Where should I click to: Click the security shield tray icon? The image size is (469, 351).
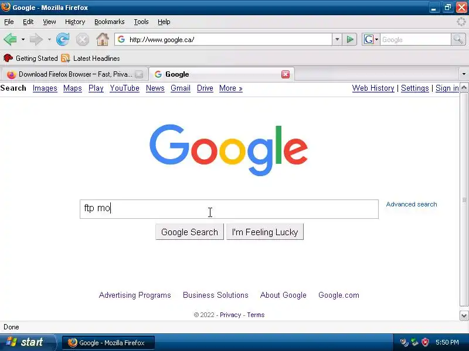425,342
